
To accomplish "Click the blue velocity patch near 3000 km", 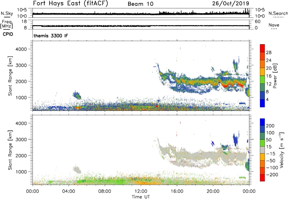I will click(235, 139).
